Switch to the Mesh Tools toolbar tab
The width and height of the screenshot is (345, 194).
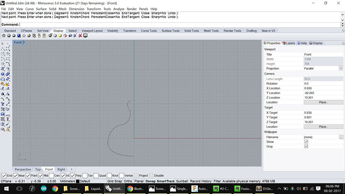click(x=211, y=31)
